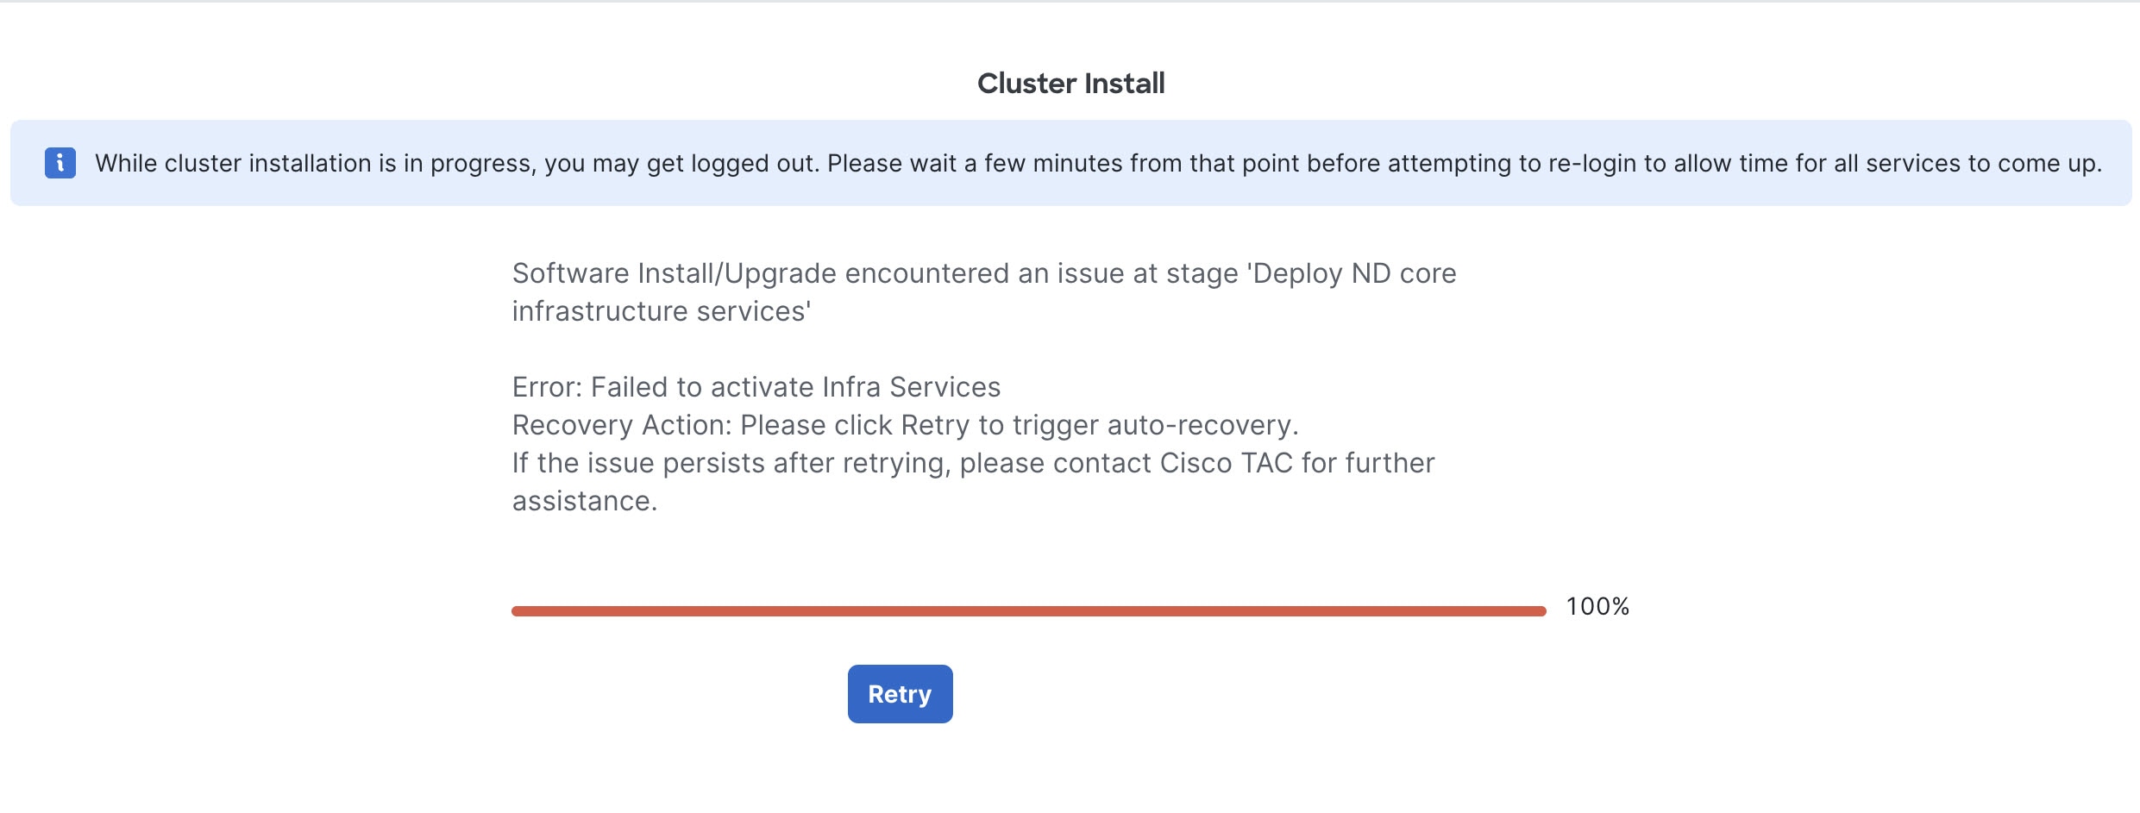This screenshot has width=2140, height=813.
Task: Select the 'Failed to activate Infra Services' error text
Action: (x=756, y=387)
